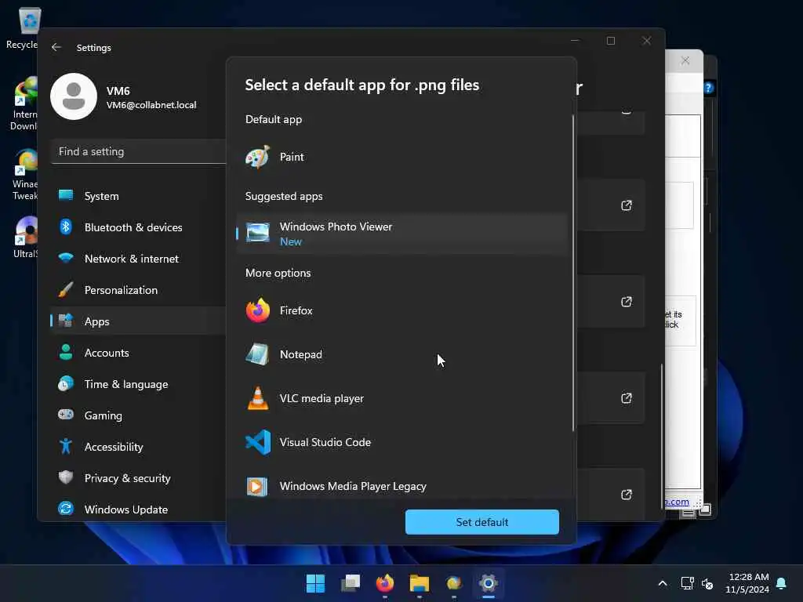
Task: Select Notepad in the app list
Action: [x=402, y=354]
